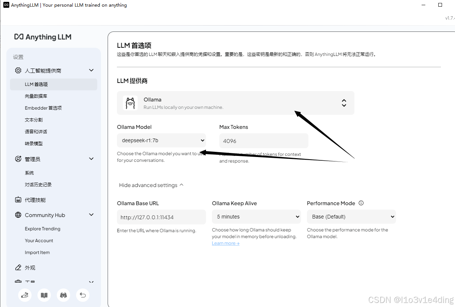Viewport: 455px width, 307px height.
Task: Click the appearance pencil icon
Action: 18,267
